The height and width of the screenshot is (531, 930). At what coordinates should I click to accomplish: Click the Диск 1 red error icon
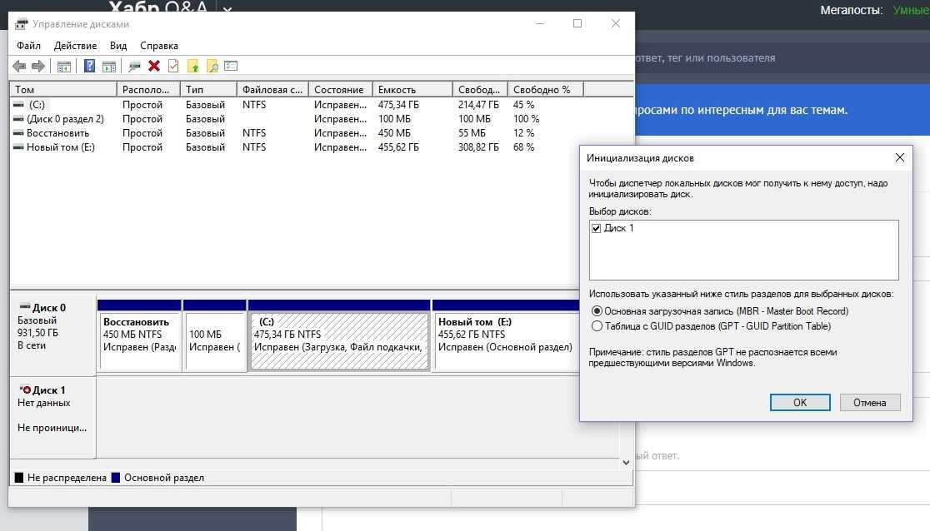(25, 390)
